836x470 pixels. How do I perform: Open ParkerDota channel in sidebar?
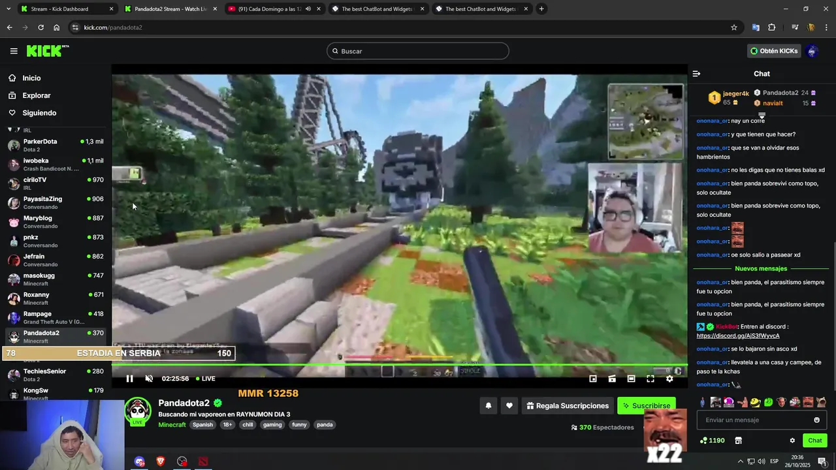click(56, 145)
